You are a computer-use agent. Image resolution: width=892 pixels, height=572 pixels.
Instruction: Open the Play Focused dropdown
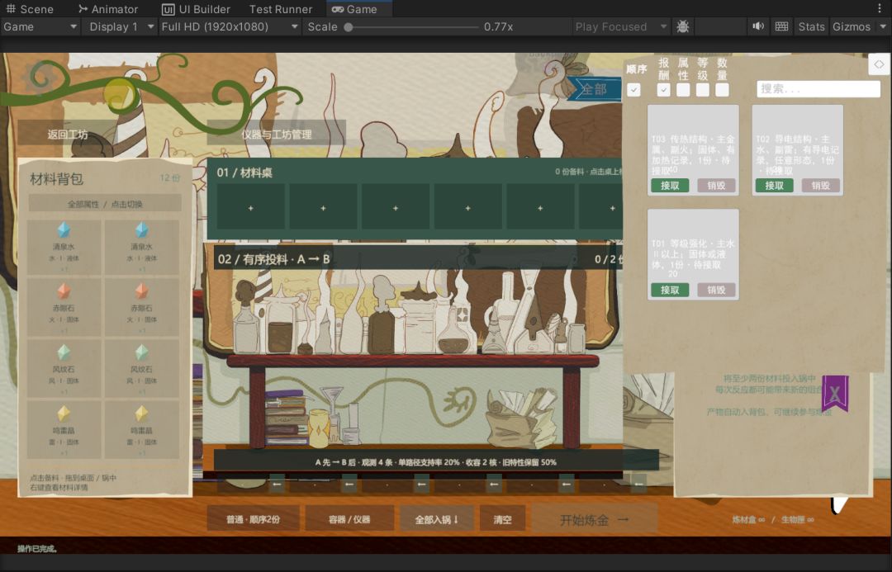[620, 26]
